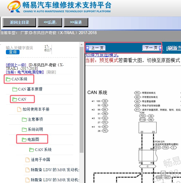This screenshot has width=181, height=183.
Task: Click the 注意事项 folder icon
Action: pos(24,120)
